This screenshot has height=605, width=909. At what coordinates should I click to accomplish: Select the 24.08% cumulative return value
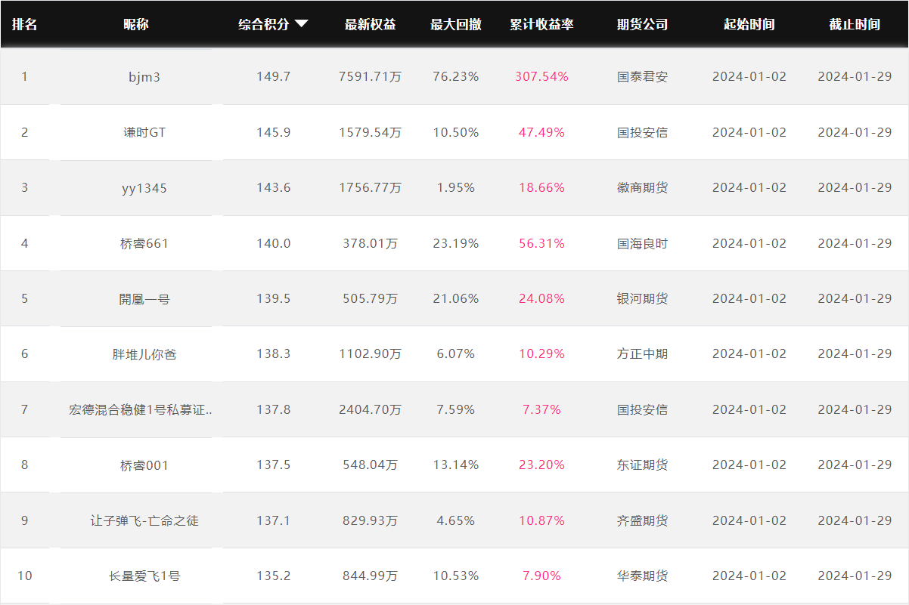(x=541, y=299)
